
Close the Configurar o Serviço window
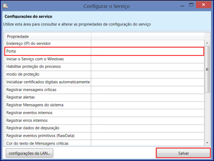point(203,5)
